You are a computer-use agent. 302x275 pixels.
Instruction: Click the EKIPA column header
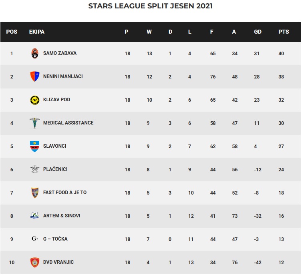pos(37,32)
